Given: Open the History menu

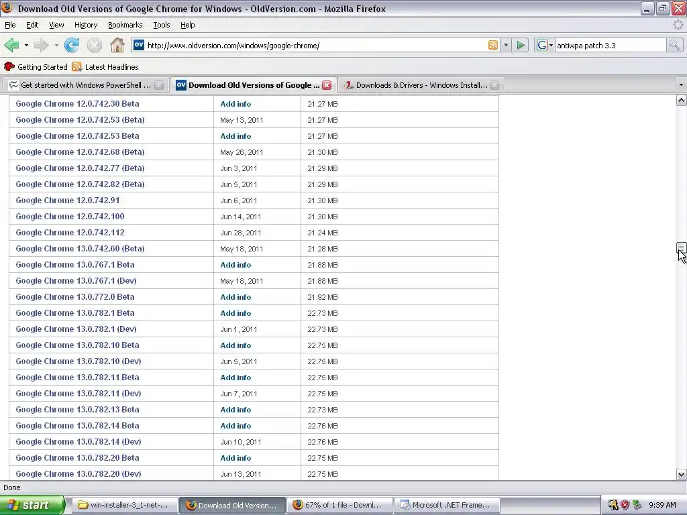Looking at the screenshot, I should coord(86,25).
